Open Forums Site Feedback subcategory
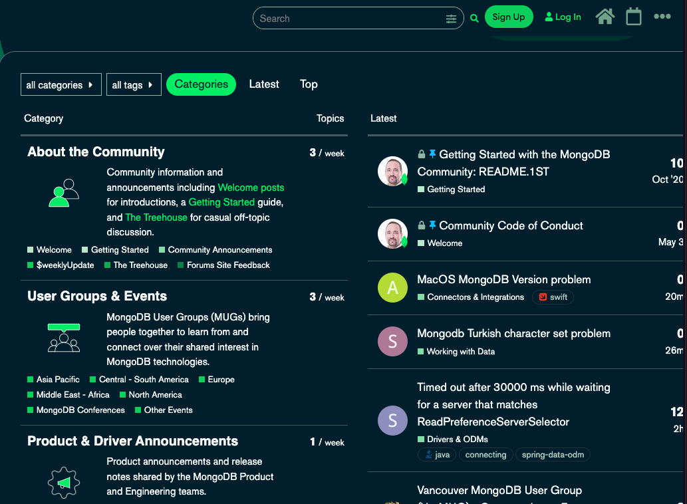The height and width of the screenshot is (504, 687). (223, 265)
